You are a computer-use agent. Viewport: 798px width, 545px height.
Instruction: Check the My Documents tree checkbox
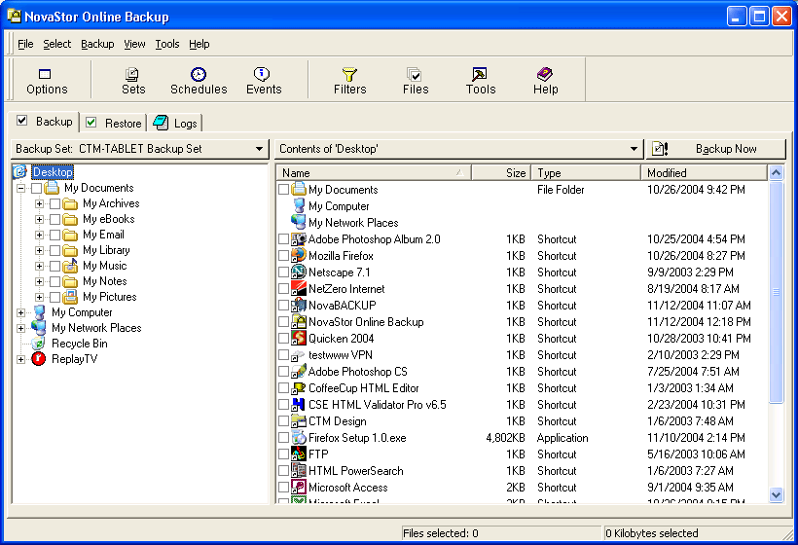point(37,188)
